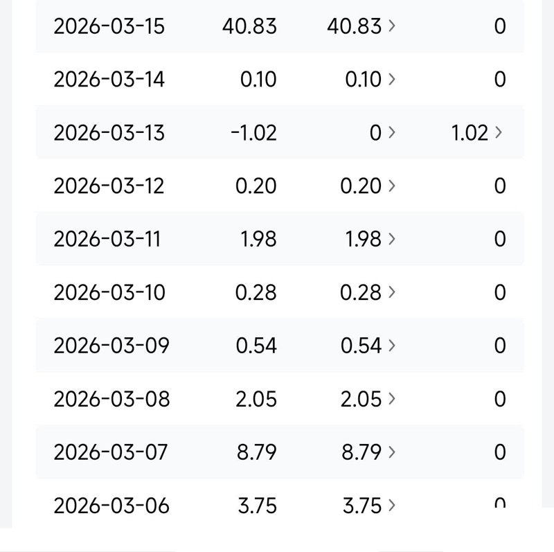Expand the 40.83 entry chevron for 2026-03-15
Screen dimensions: 554x552
click(391, 26)
